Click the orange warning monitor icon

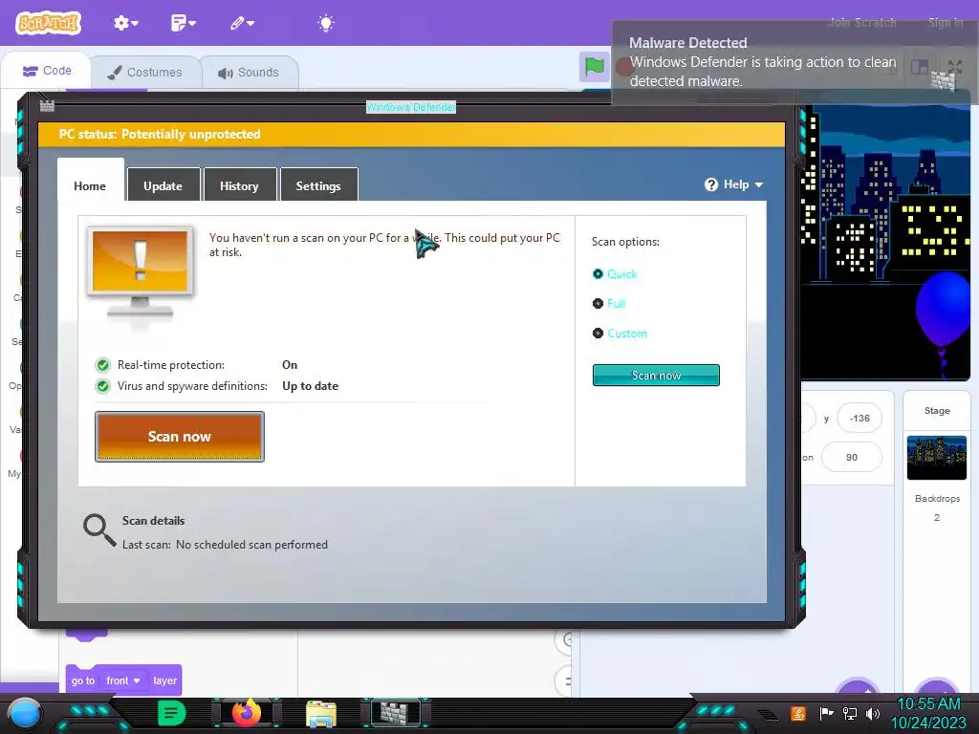(140, 272)
